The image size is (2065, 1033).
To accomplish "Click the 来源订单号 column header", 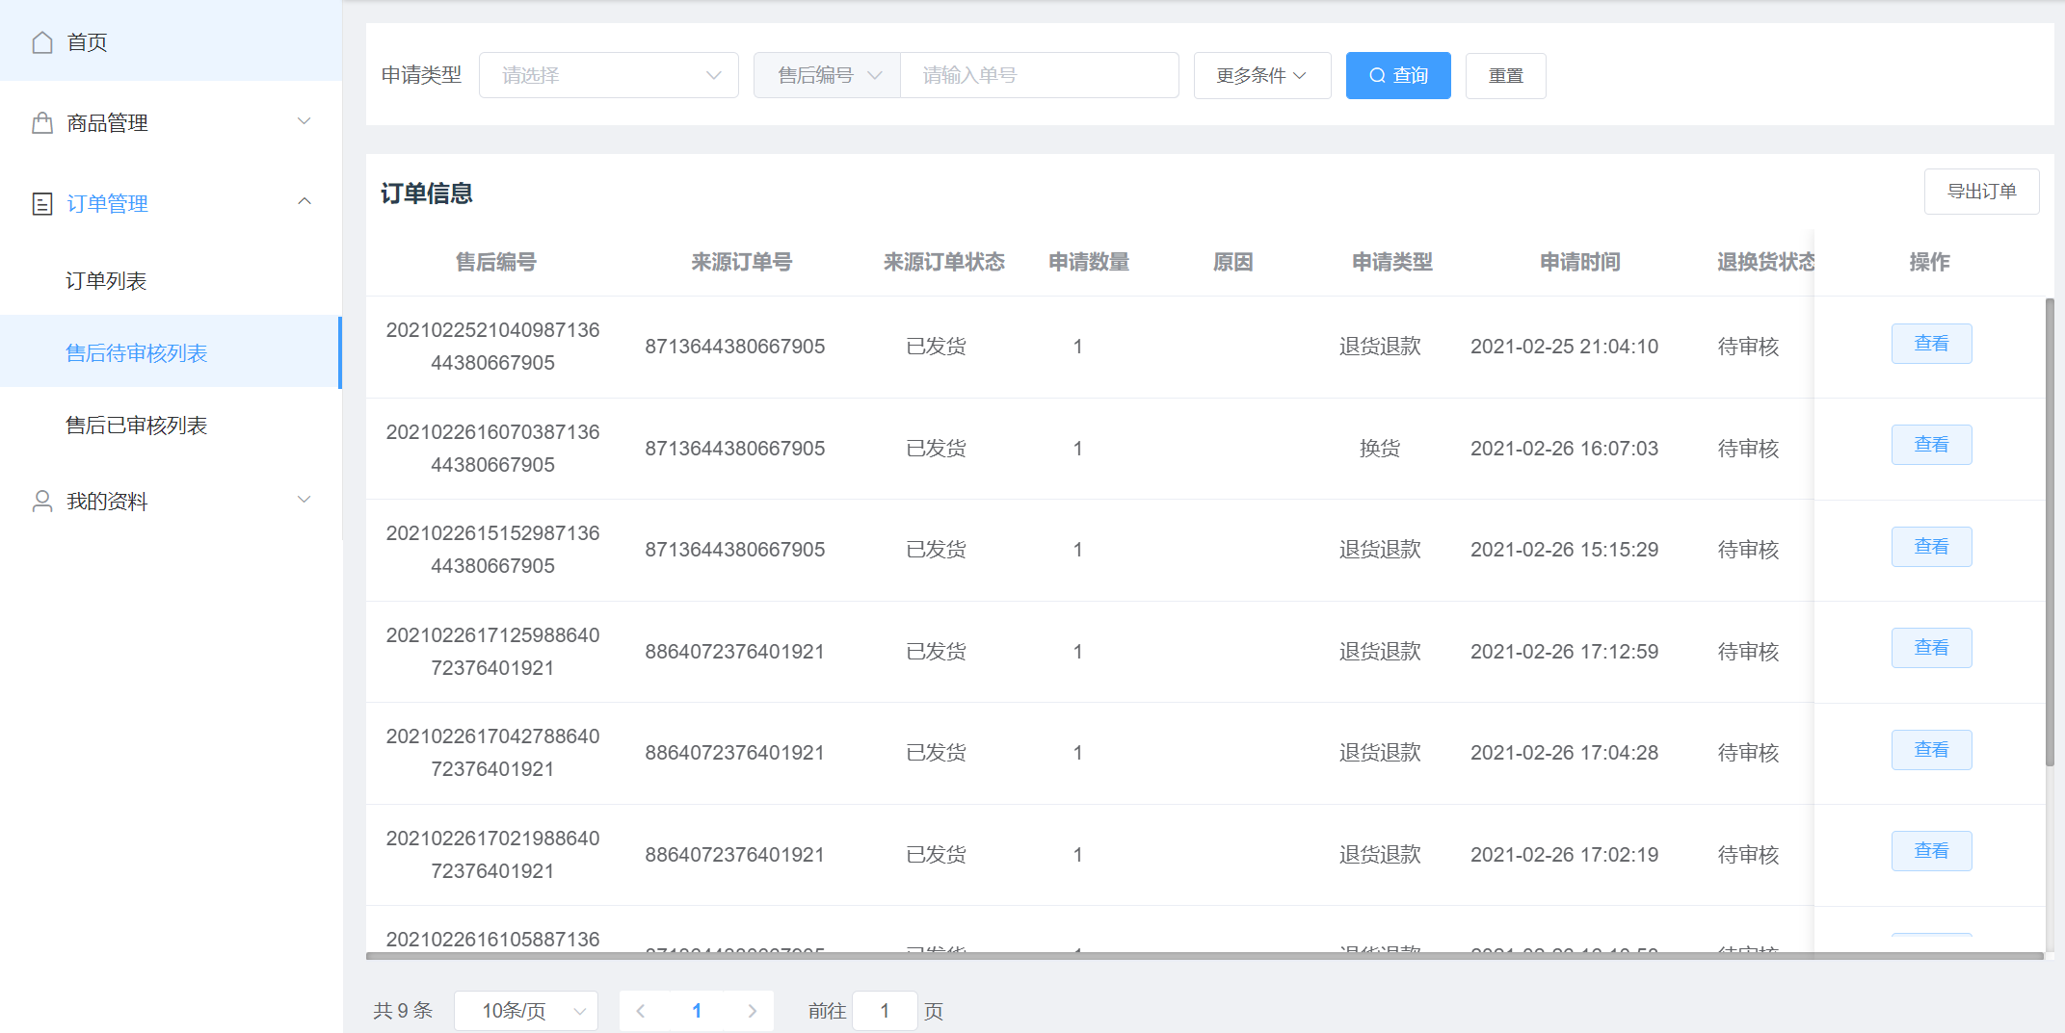I will click(x=741, y=262).
